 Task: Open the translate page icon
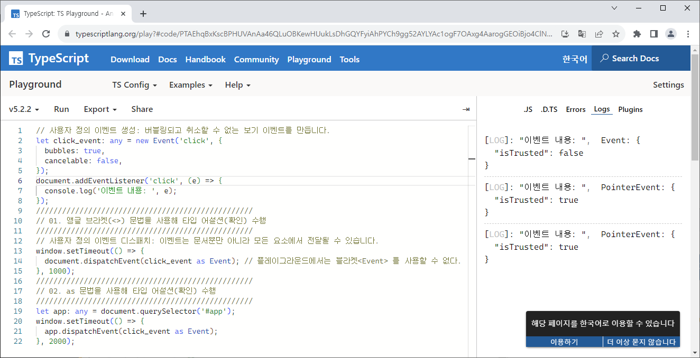coord(582,34)
